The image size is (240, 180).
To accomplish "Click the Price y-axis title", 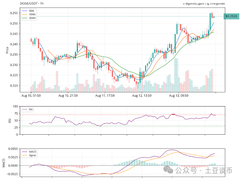I will point(7,50).
